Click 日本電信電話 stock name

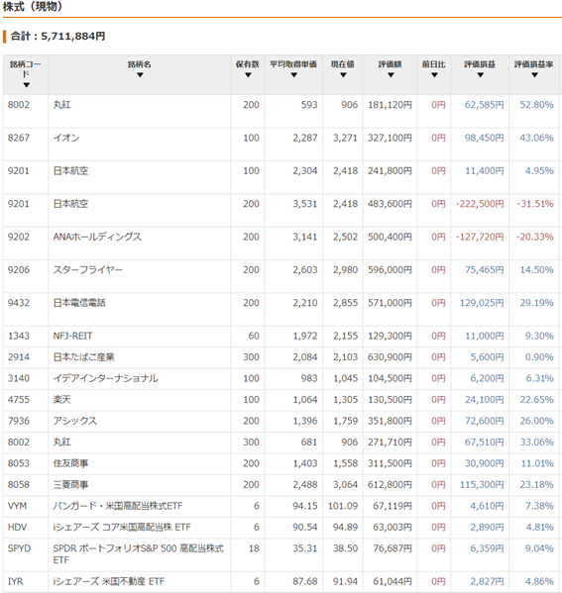coord(79,303)
